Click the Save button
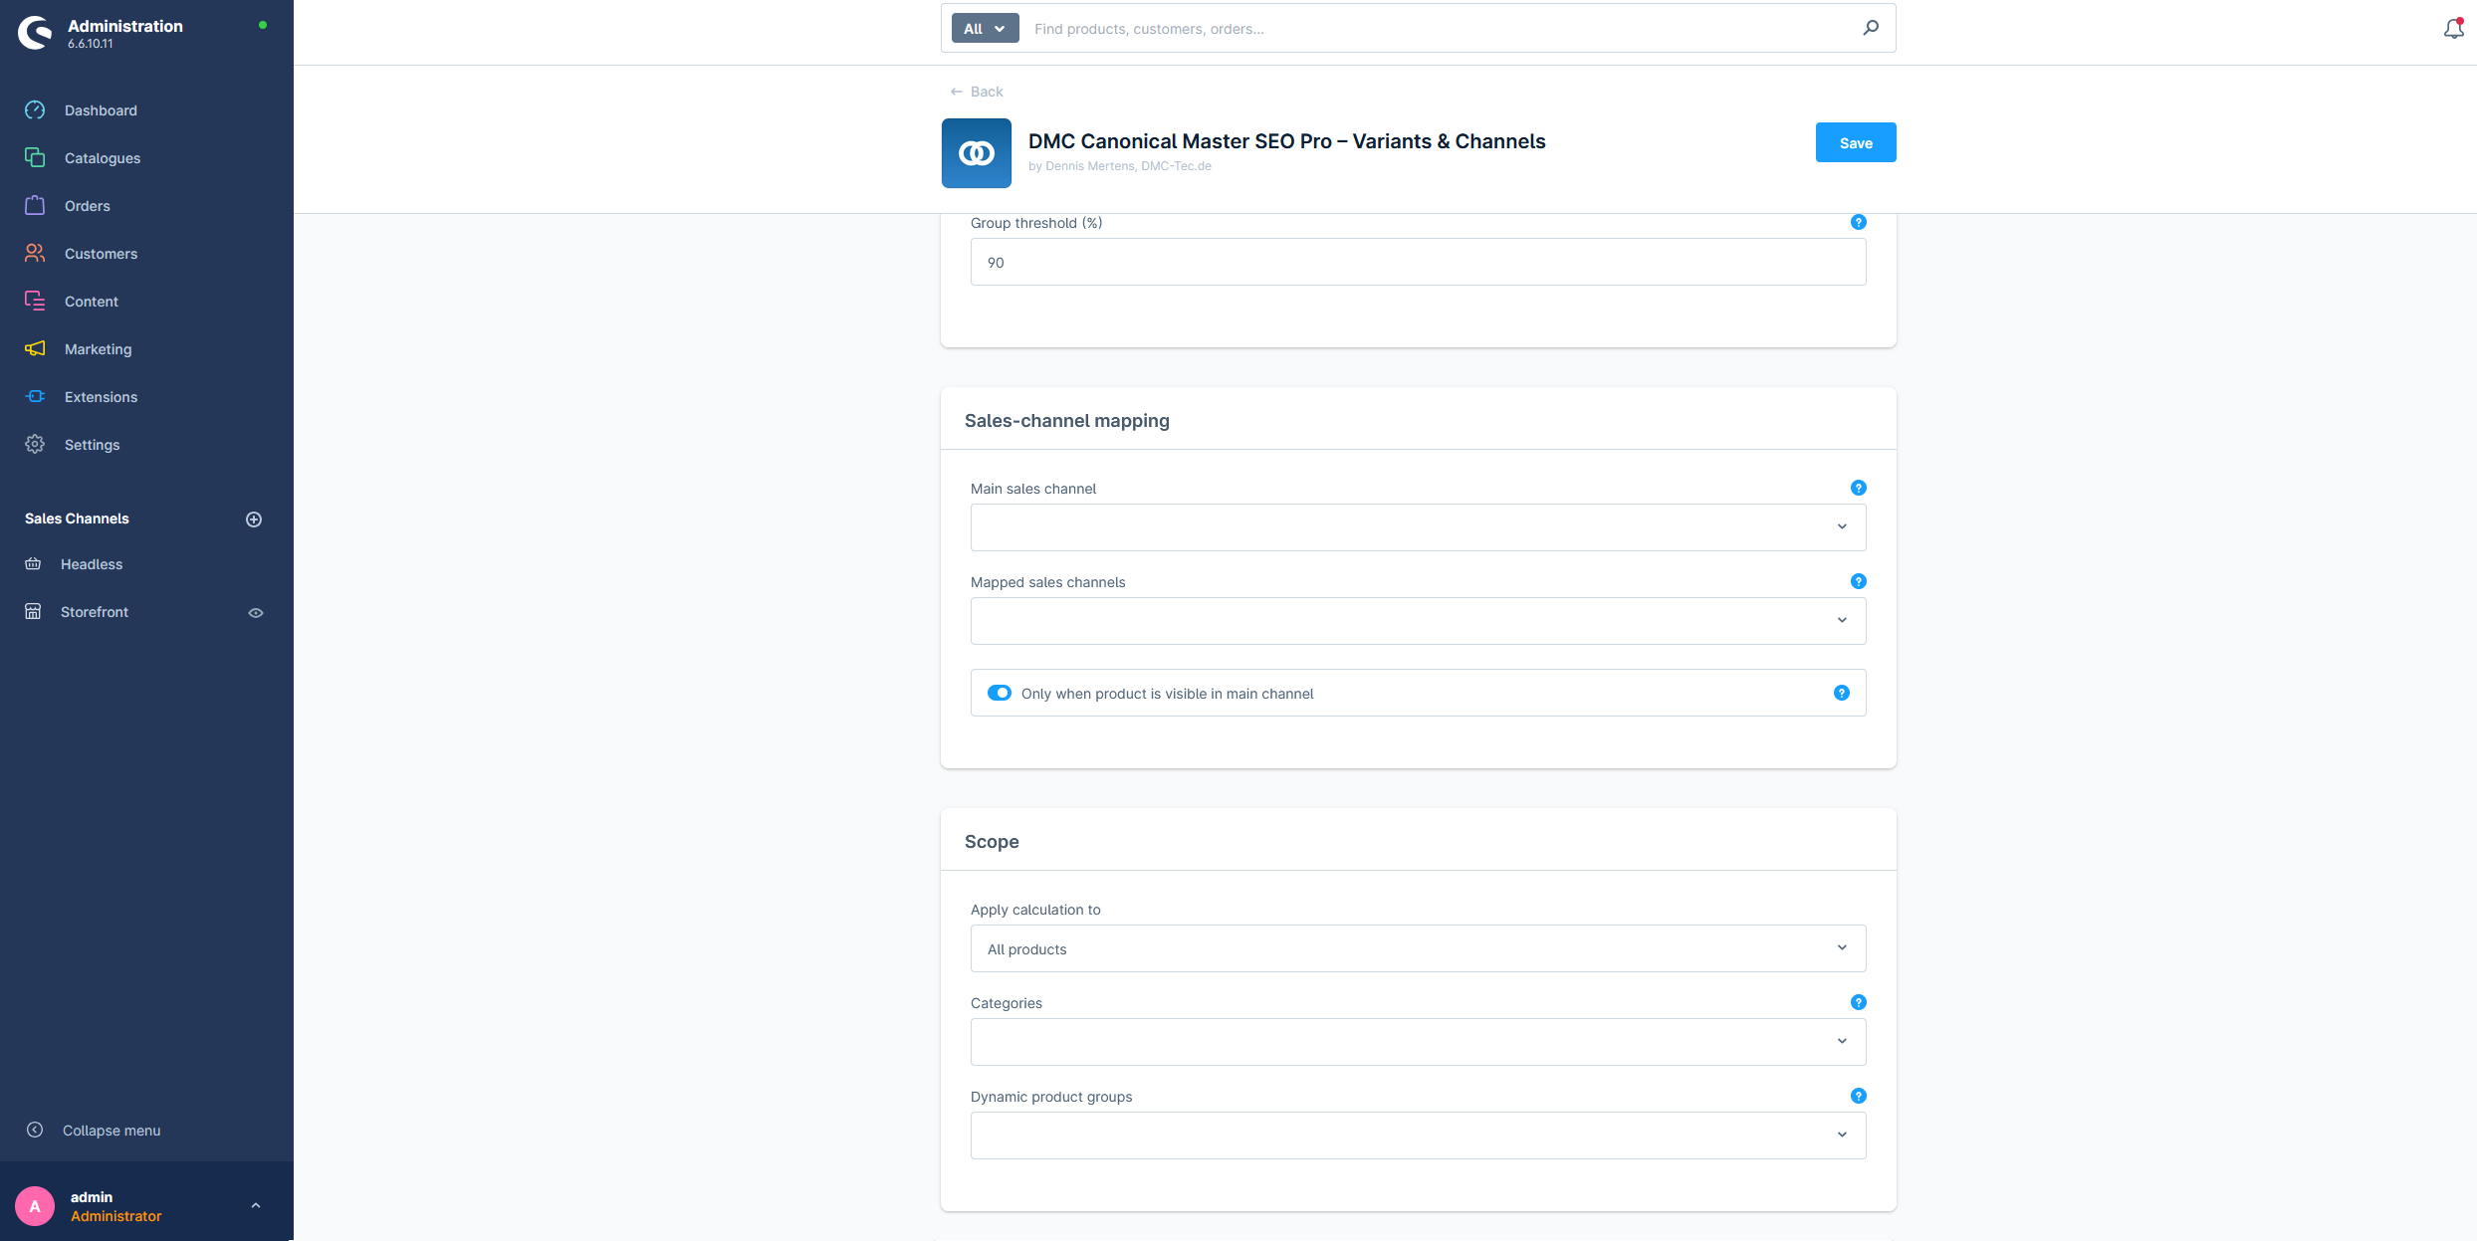The image size is (2477, 1241). click(x=1855, y=142)
